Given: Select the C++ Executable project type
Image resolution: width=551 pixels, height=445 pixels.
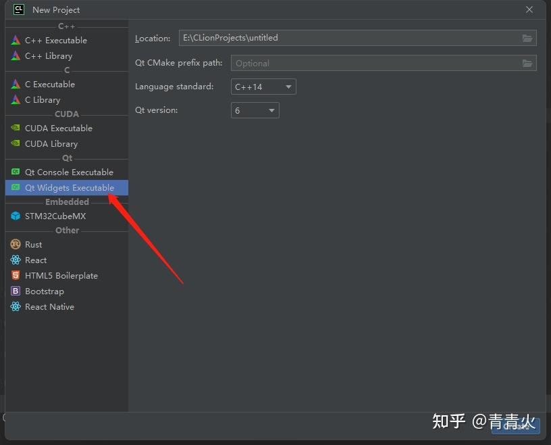Looking at the screenshot, I should click(67, 40).
